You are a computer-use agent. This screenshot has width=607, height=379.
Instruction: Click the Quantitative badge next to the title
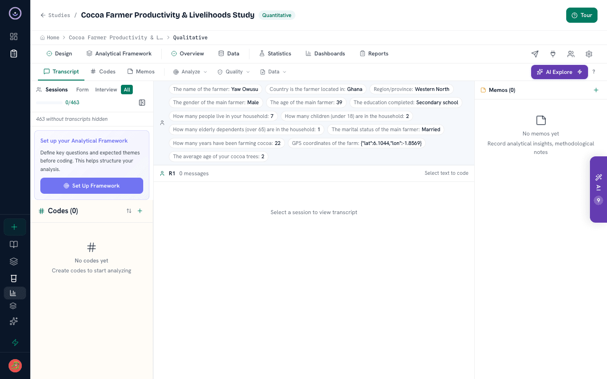tap(277, 15)
